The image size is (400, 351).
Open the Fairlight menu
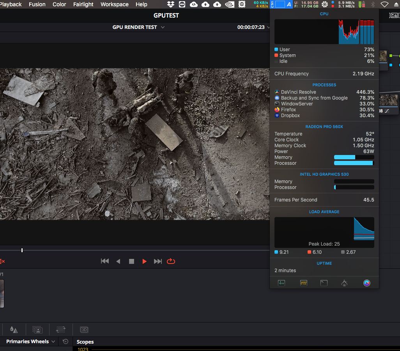point(83,4)
